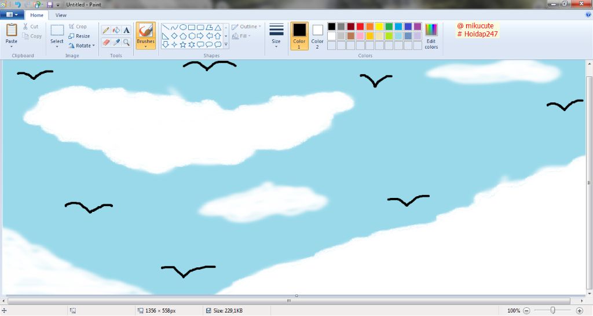This screenshot has height=316, width=593.
Task: Select the Fill with color bucket tool
Action: [116, 30]
